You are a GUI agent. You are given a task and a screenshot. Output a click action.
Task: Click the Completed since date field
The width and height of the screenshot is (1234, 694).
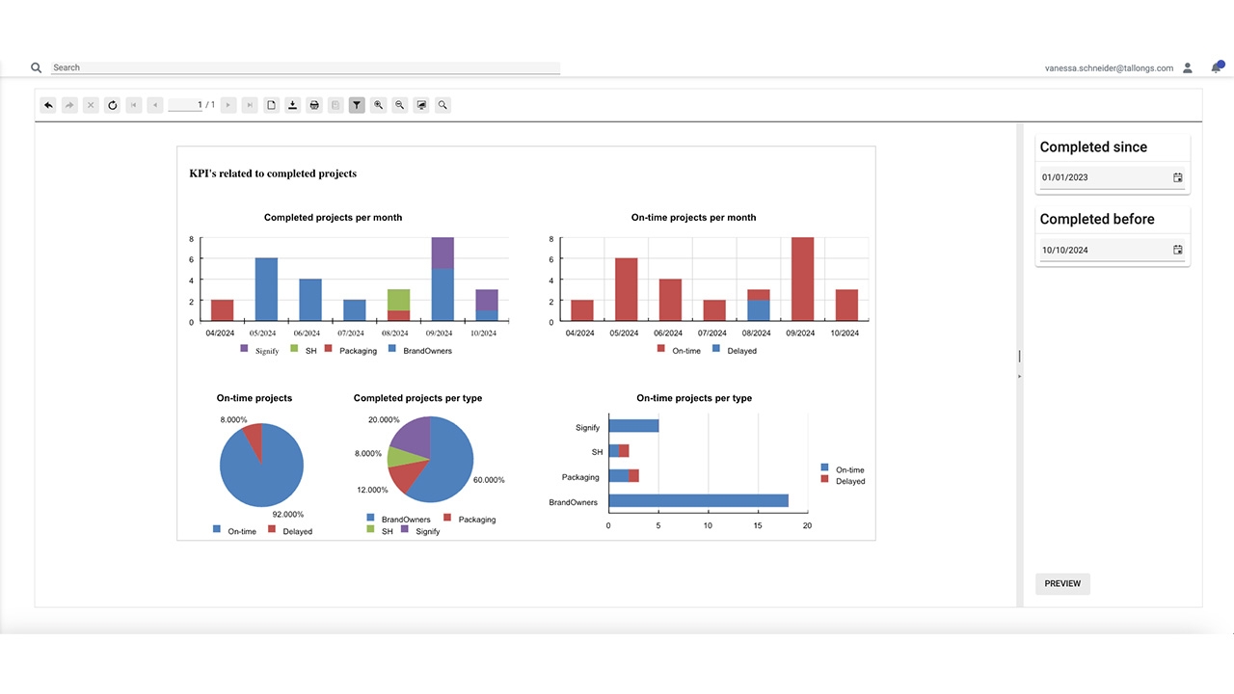coord(1104,177)
